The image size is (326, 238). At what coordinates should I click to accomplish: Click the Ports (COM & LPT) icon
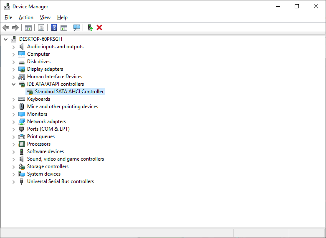click(x=21, y=129)
